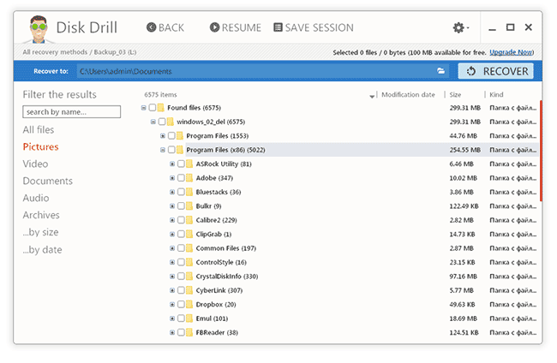Expand the ASRock Utility folder
This screenshot has height=363, width=557.
pos(172,164)
